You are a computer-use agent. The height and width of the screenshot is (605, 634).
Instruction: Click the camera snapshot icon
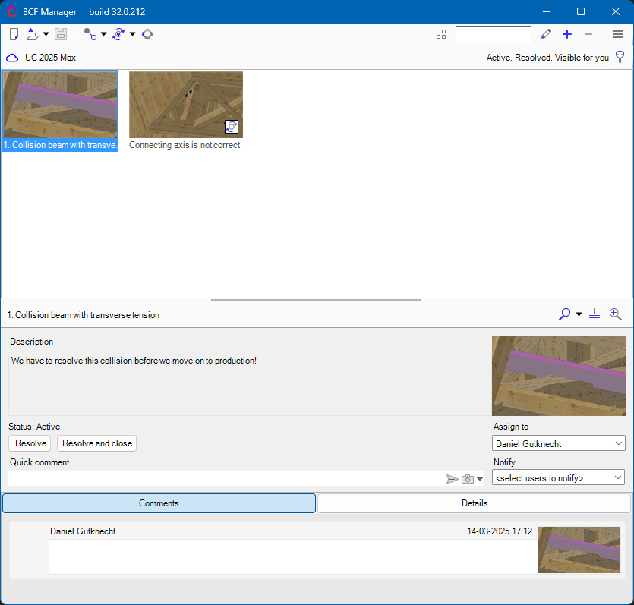[x=468, y=479]
